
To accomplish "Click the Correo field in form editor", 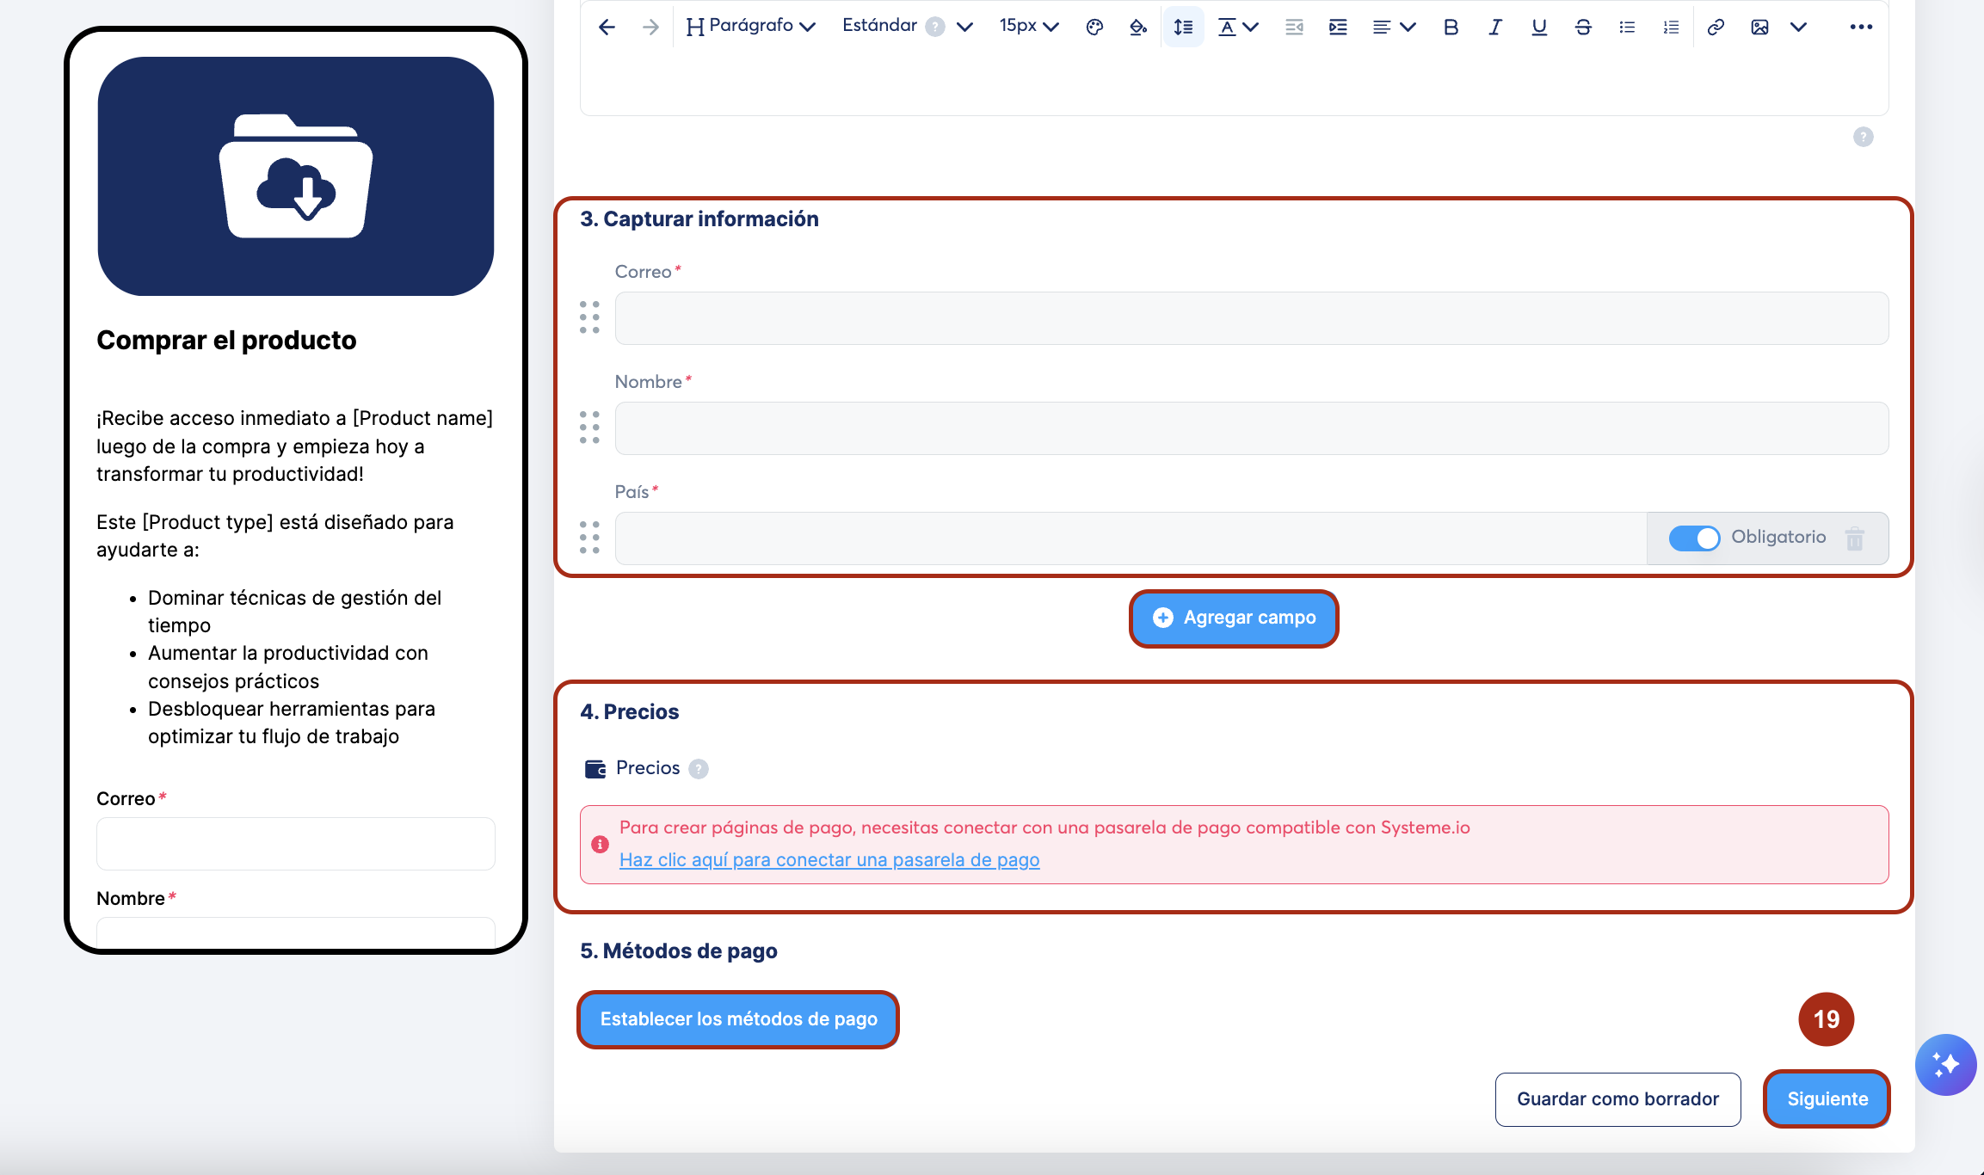I will pos(1251,318).
